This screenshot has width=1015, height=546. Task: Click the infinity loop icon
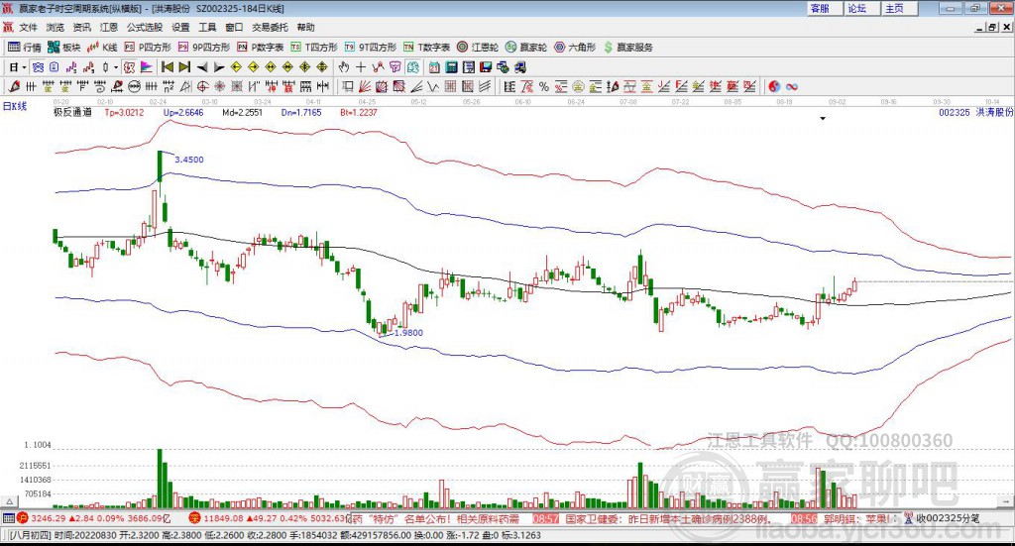(x=791, y=86)
